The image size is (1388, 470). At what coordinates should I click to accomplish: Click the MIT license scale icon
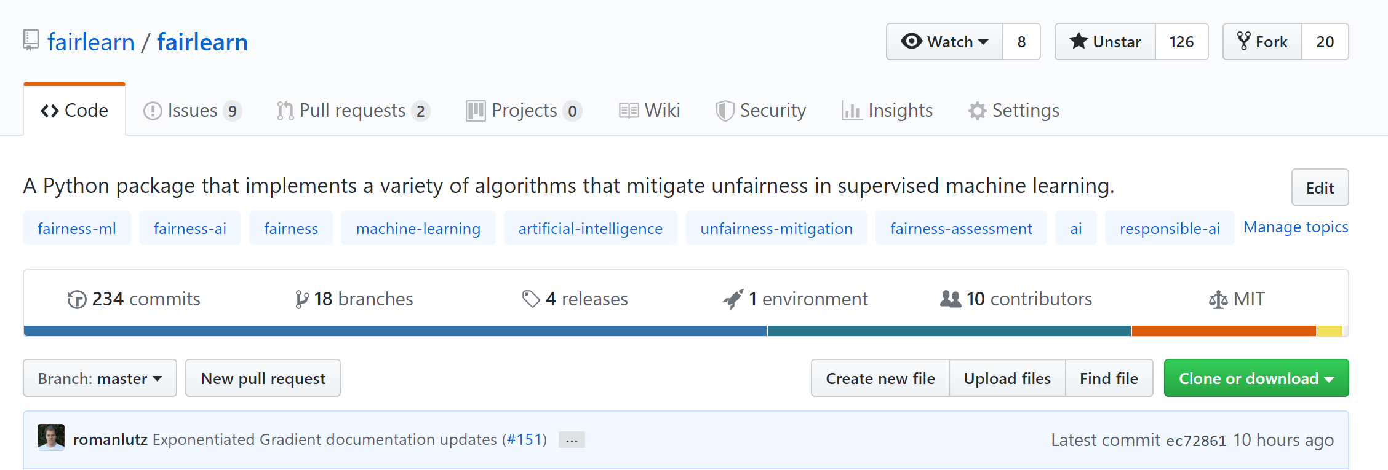point(1218,299)
